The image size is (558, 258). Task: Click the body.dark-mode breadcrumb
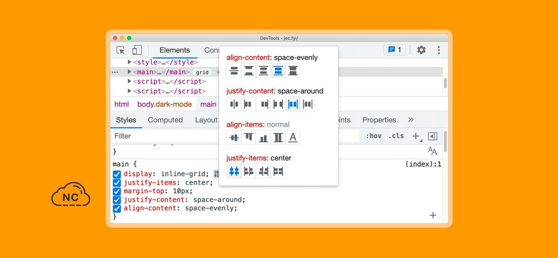164,105
